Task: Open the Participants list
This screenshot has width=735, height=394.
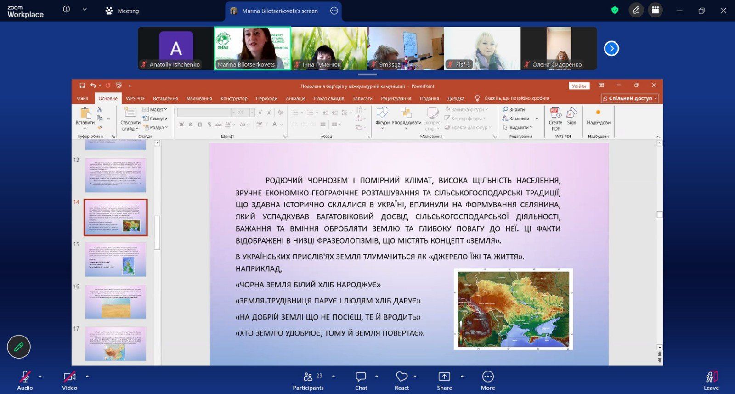Action: pyautogui.click(x=308, y=380)
